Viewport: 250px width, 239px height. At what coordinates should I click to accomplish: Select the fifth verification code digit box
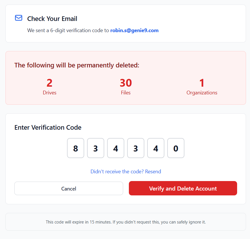tap(156, 148)
